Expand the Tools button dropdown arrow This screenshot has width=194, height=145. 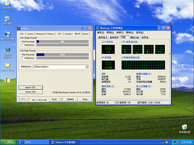pyautogui.click(x=61, y=99)
